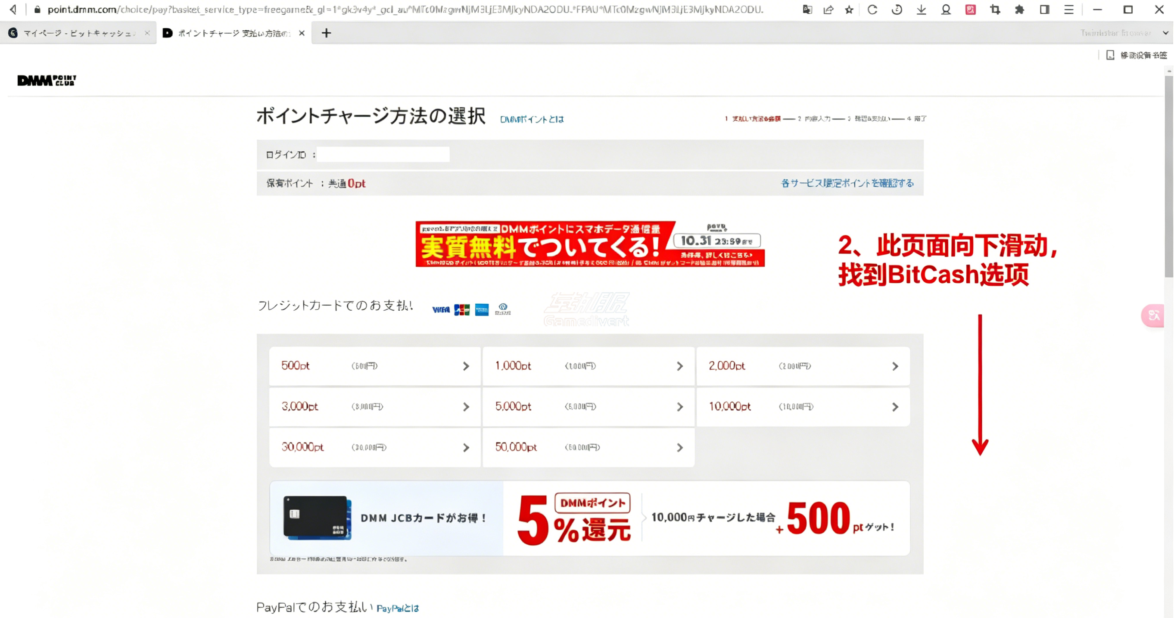This screenshot has width=1174, height=618.
Task: Click the share page icon
Action: 828,9
